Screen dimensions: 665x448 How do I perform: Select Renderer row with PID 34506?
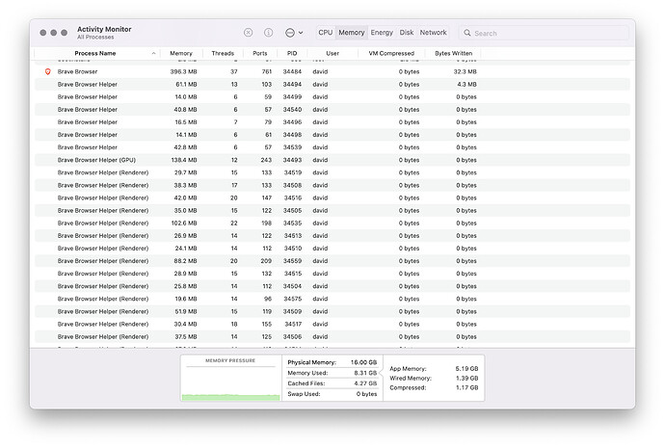[332, 336]
